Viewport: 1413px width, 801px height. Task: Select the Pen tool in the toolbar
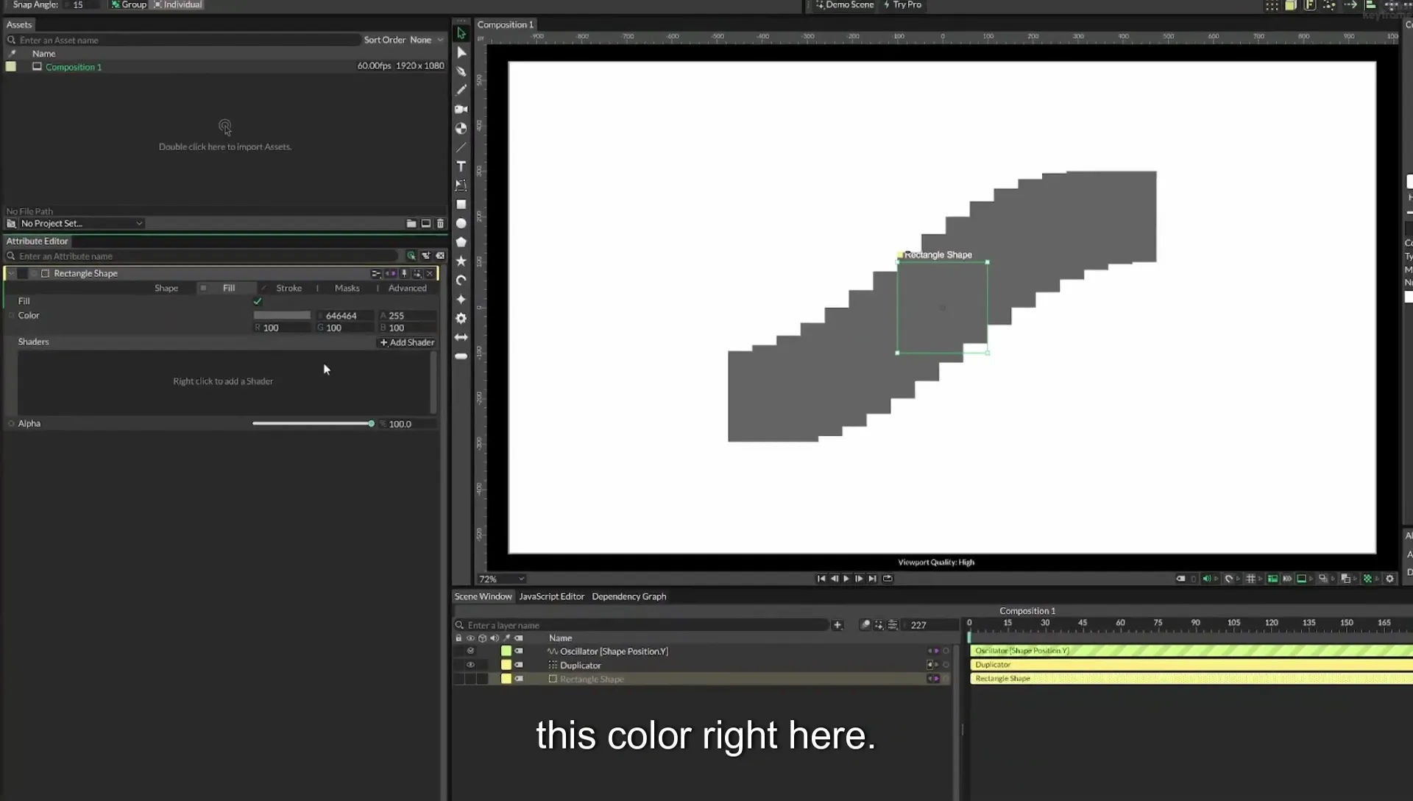point(461,71)
